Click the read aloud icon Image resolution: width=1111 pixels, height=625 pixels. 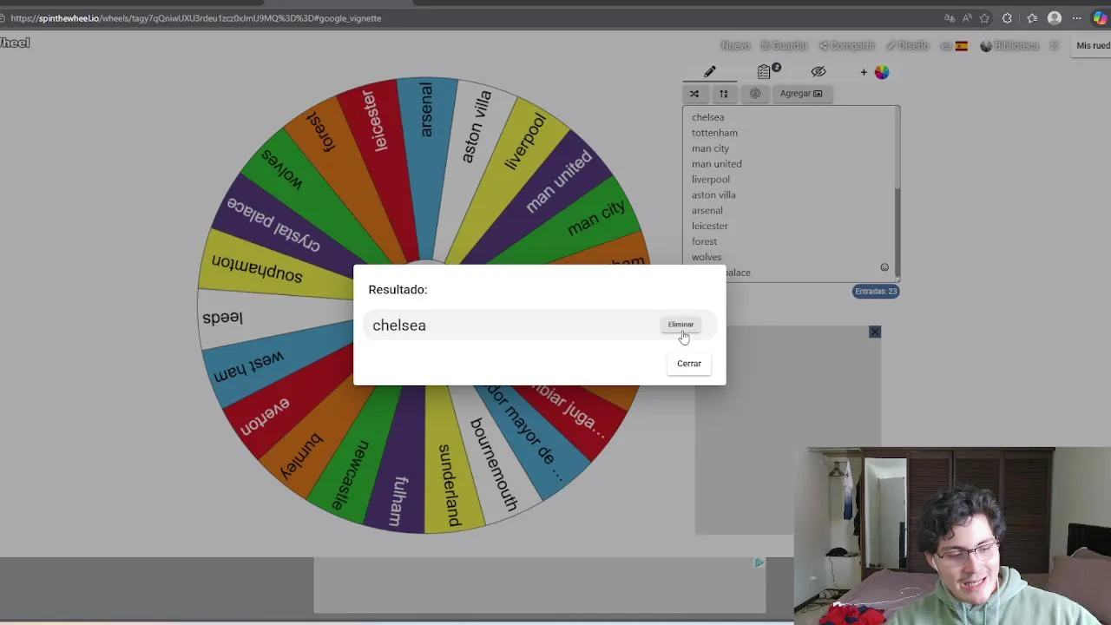(x=967, y=18)
